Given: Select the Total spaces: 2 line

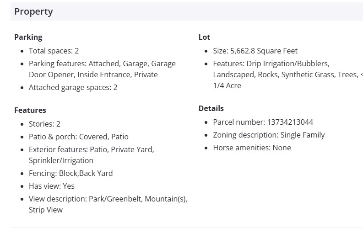Looking at the screenshot, I should coord(54,51).
